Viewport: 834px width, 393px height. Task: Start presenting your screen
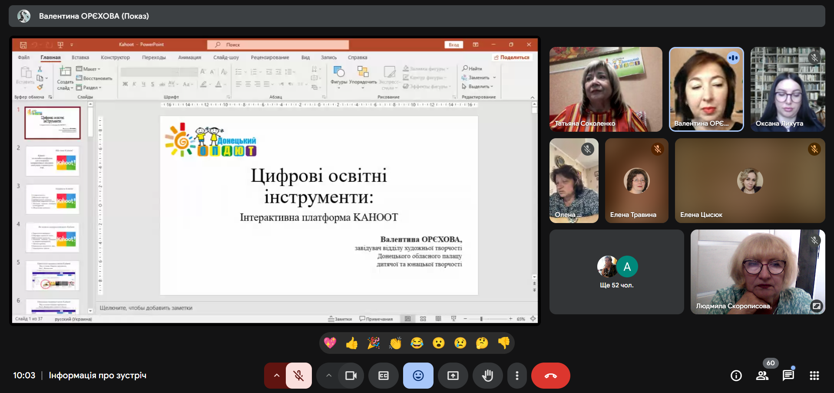(453, 376)
